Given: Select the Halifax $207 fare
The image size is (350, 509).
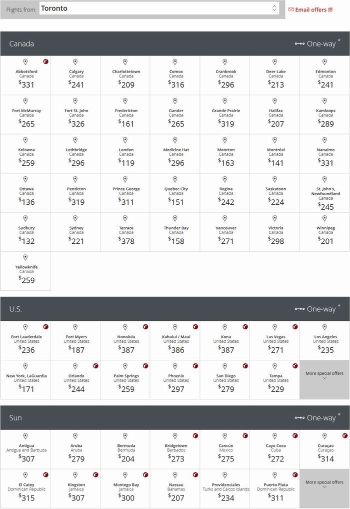Looking at the screenshot, I should (x=275, y=118).
